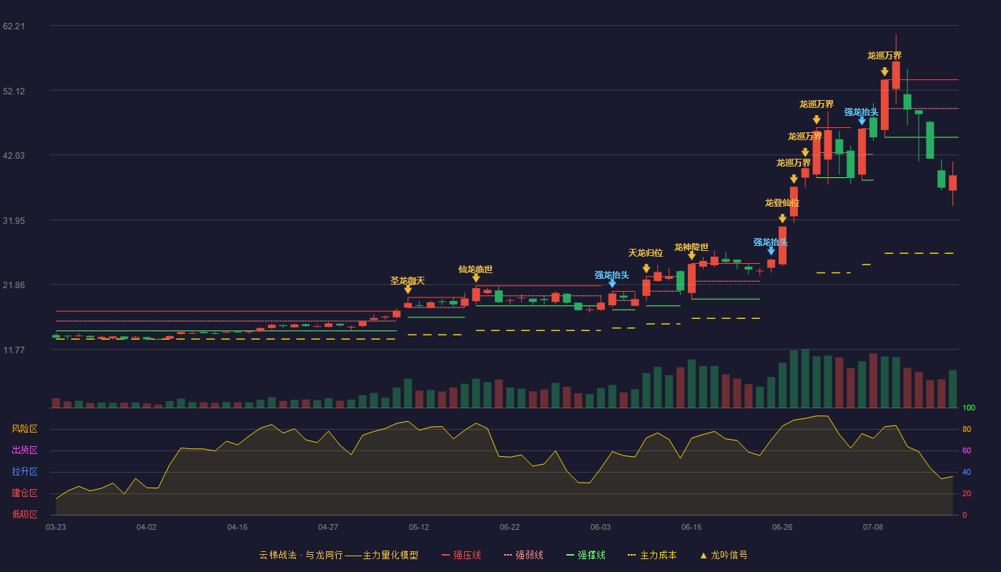Image resolution: width=1001 pixels, height=572 pixels.
Task: Click the 出货区 zone label
Action: [24, 450]
